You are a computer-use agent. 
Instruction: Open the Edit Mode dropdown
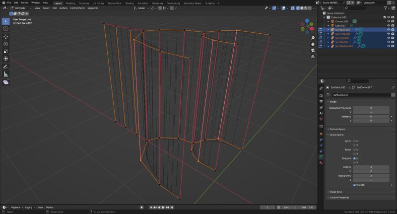pyautogui.click(x=21, y=8)
